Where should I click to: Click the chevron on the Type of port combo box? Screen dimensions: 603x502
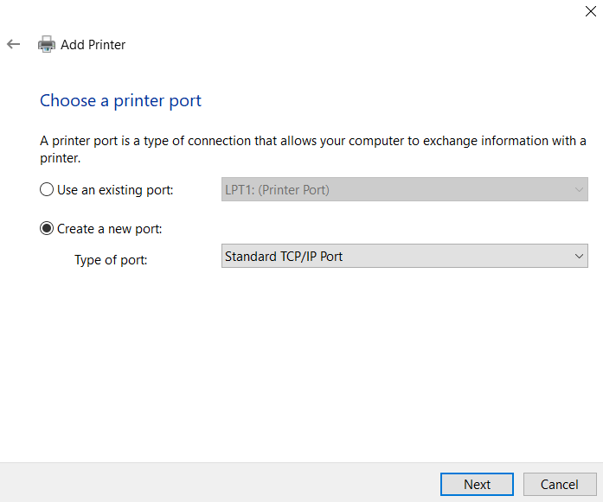pos(580,256)
